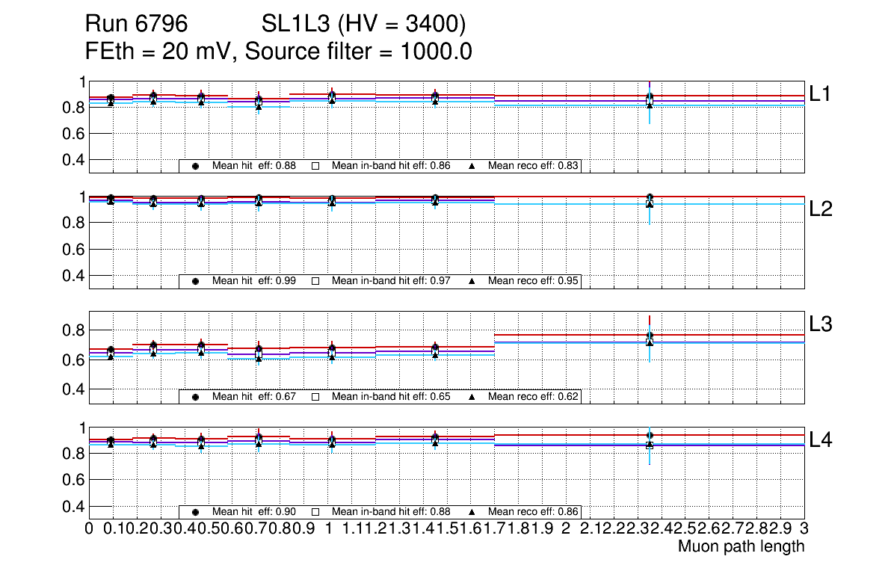Click the rightmost data point in L3 plot
The image size is (894, 577).
click(650, 336)
